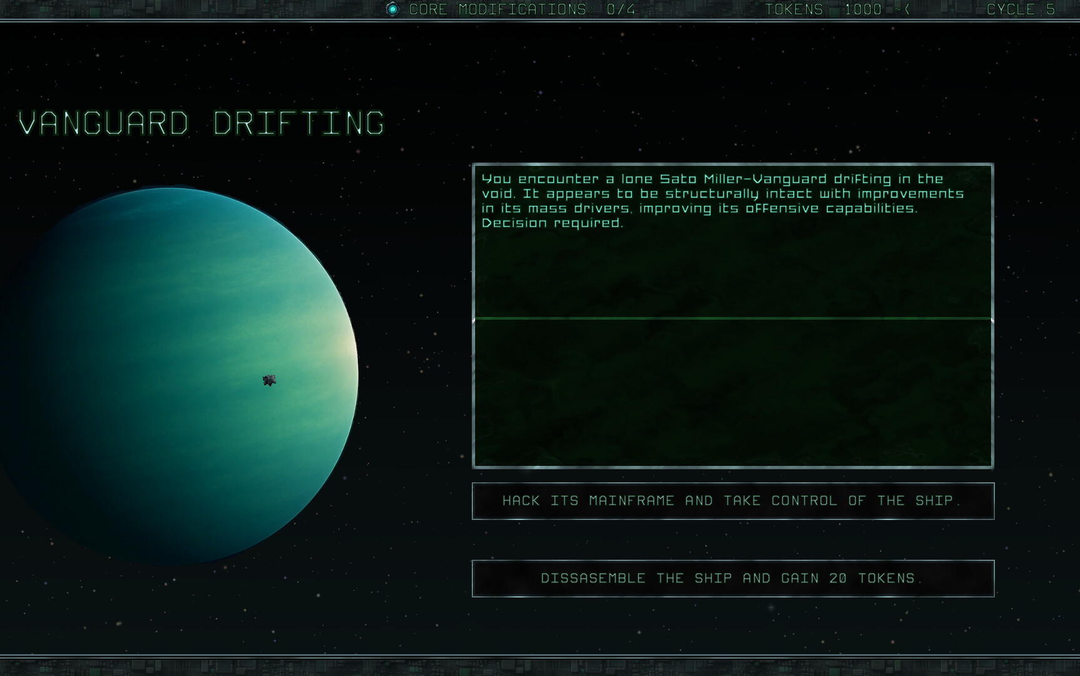Select the VANGUARD DRIFTING title heading

[x=201, y=123]
